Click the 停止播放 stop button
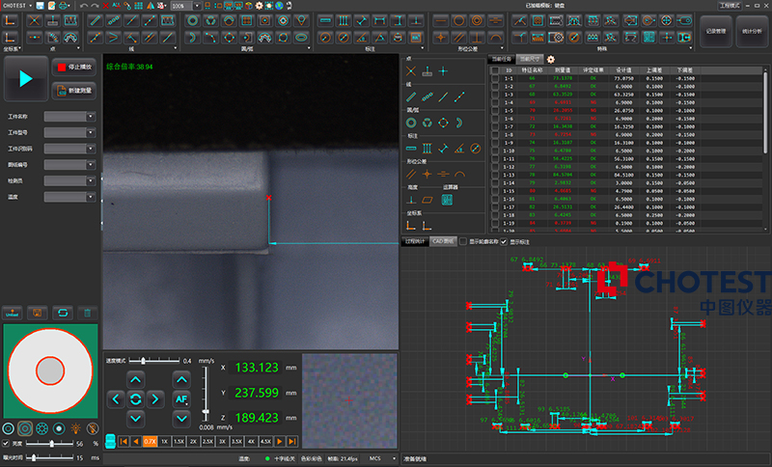The image size is (772, 467). [74, 68]
